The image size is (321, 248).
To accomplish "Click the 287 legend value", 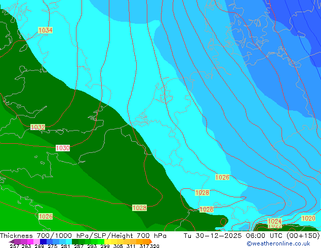I will coord(79,246).
